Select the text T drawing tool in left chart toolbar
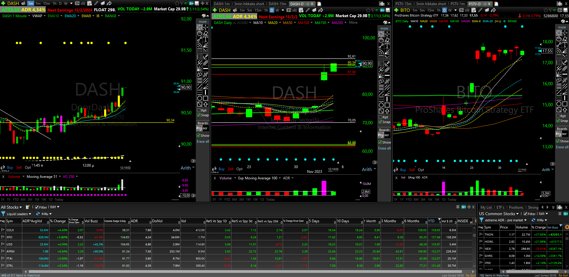The width and height of the screenshot is (569, 277). (206, 39)
